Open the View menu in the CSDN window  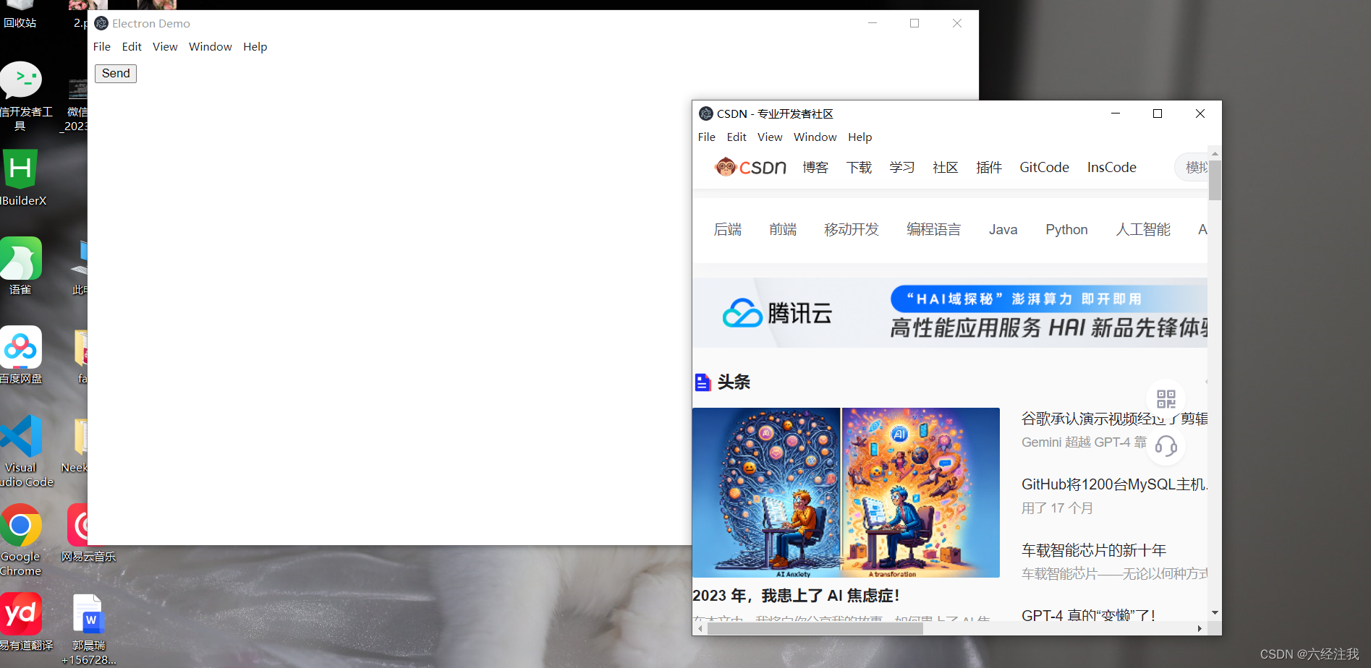click(x=769, y=137)
